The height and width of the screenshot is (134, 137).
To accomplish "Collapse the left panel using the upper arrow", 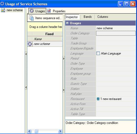I will pos(26,54).
